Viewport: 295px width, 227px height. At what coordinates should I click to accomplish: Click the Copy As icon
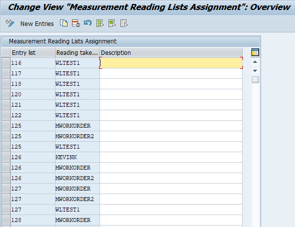[64, 23]
